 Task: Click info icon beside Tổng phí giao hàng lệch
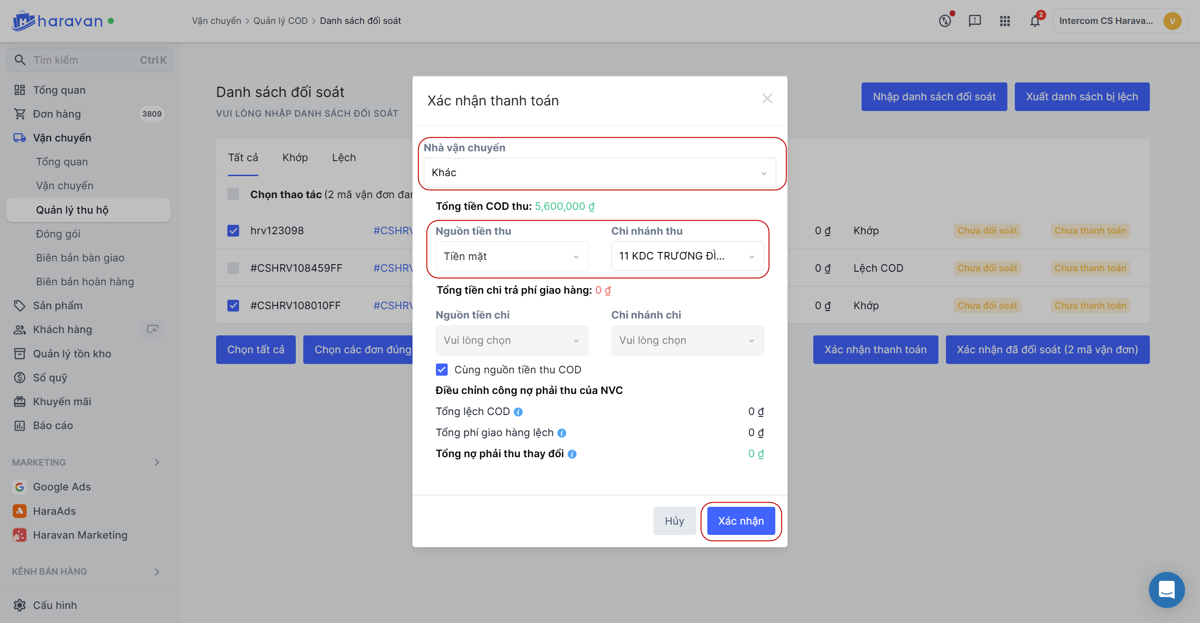click(x=562, y=433)
